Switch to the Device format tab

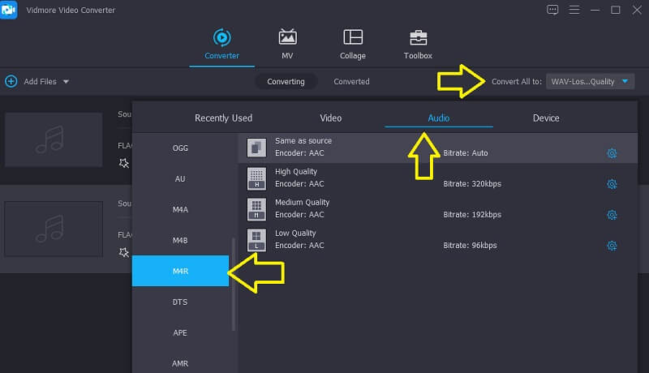[x=546, y=118]
